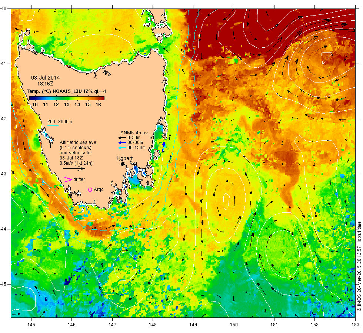Click the 80-150m depth label

click(x=136, y=148)
